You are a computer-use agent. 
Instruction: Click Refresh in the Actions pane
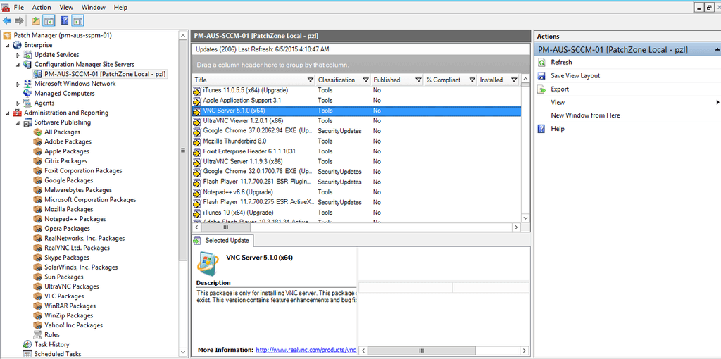[x=561, y=63]
